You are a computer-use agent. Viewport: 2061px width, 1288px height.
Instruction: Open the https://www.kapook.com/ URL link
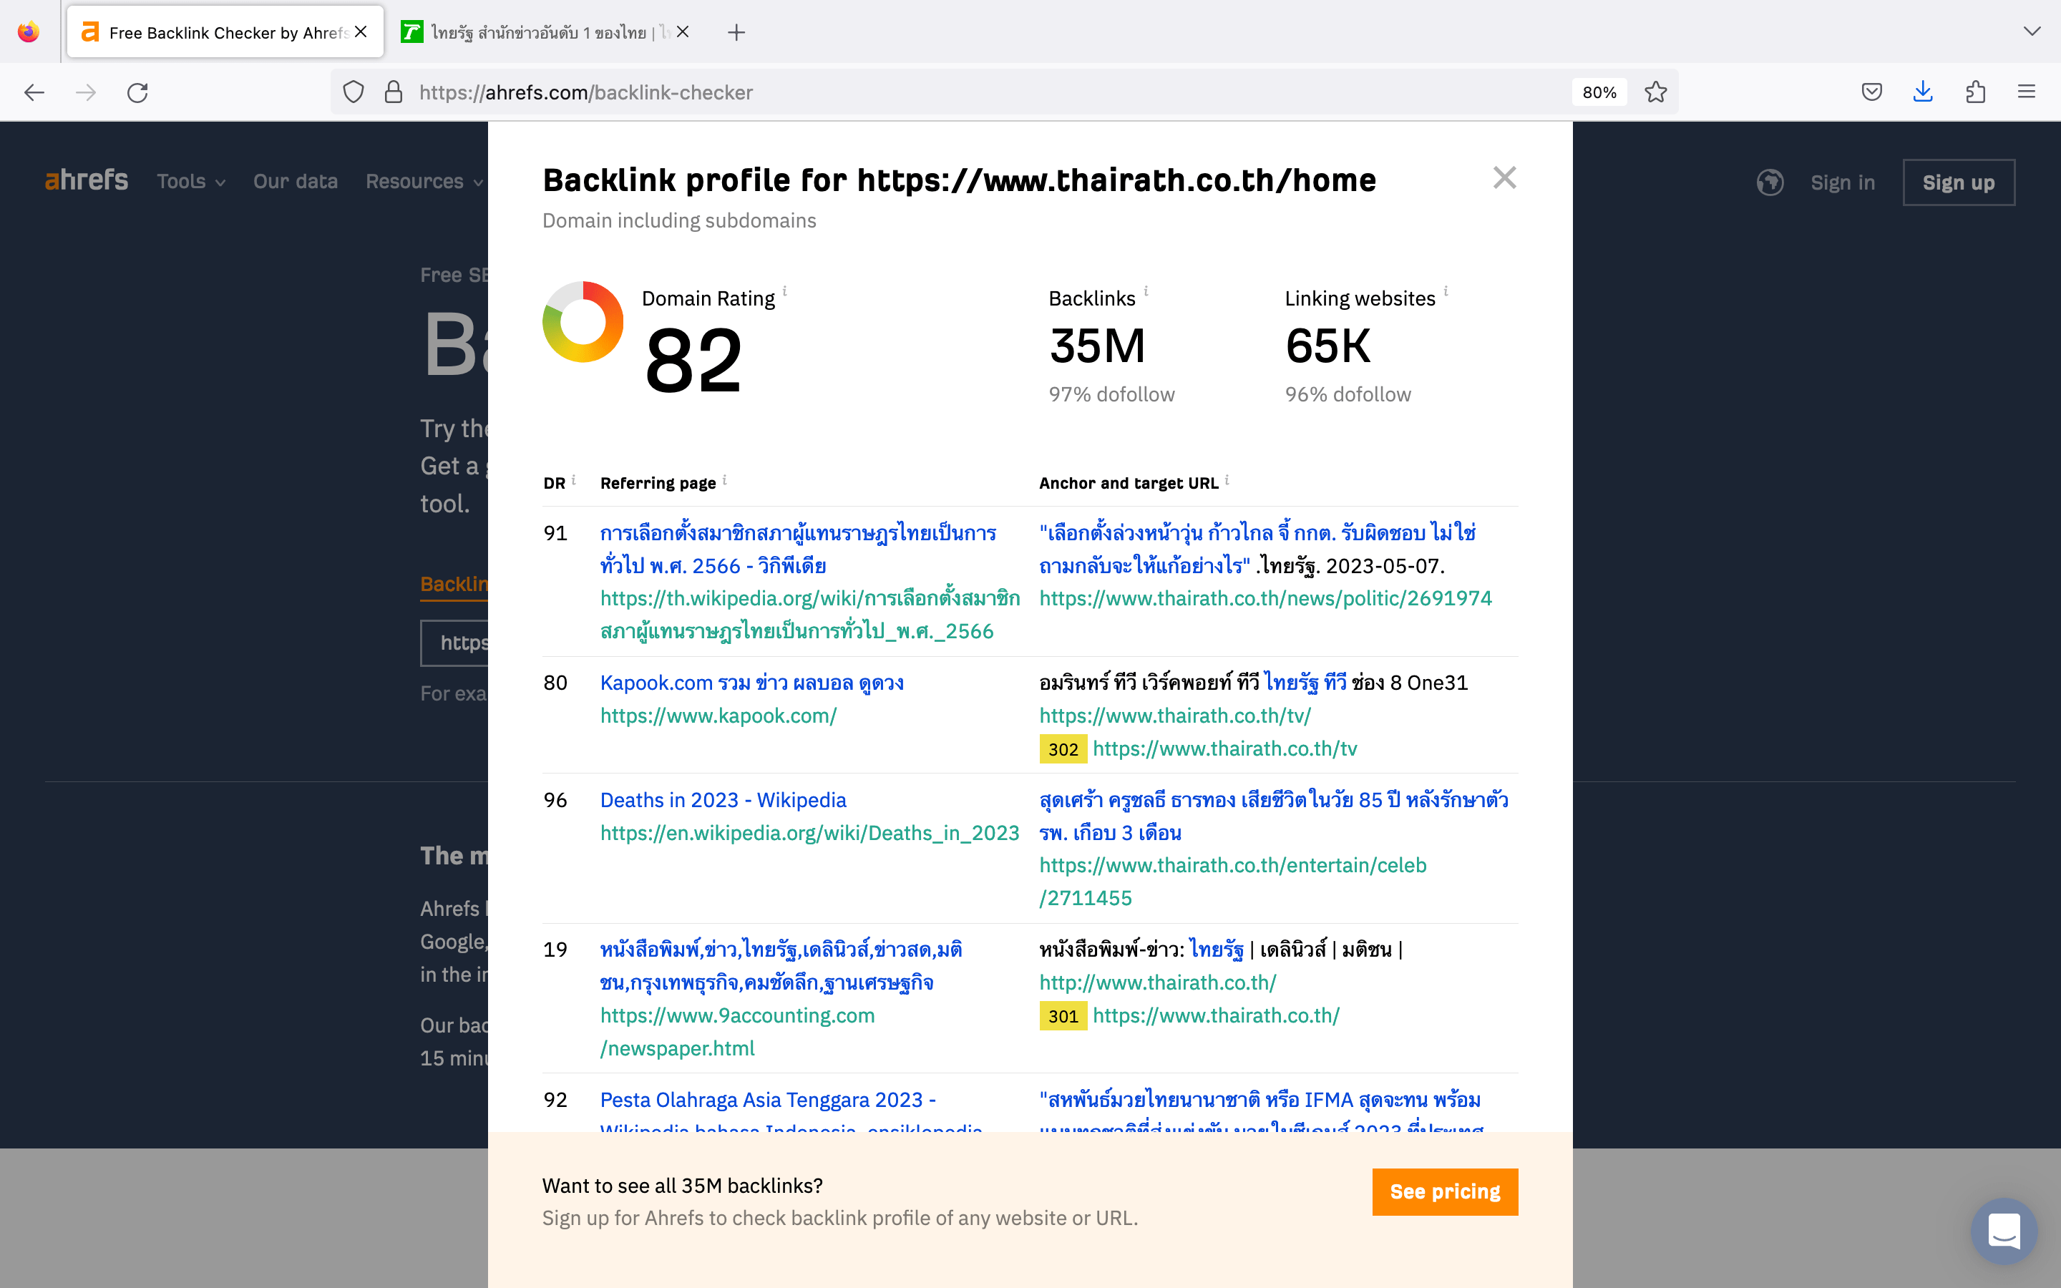pos(718,716)
